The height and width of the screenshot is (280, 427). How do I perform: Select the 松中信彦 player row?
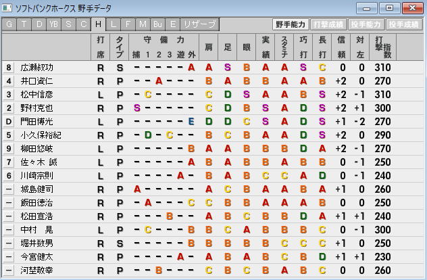36,94
